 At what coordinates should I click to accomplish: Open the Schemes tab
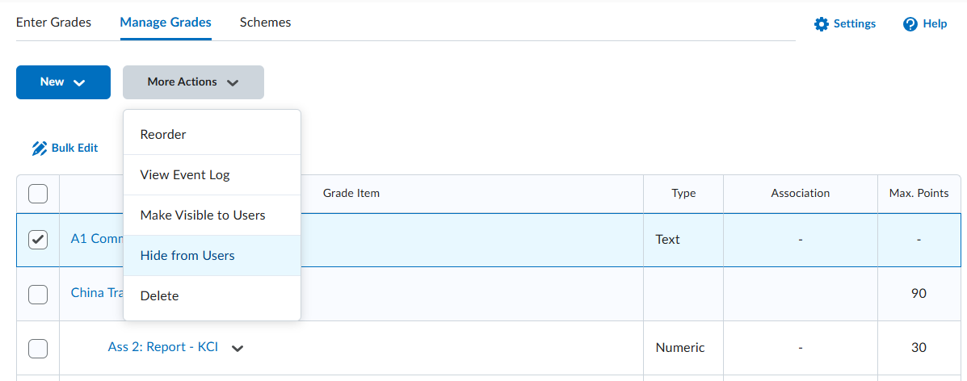coord(265,23)
